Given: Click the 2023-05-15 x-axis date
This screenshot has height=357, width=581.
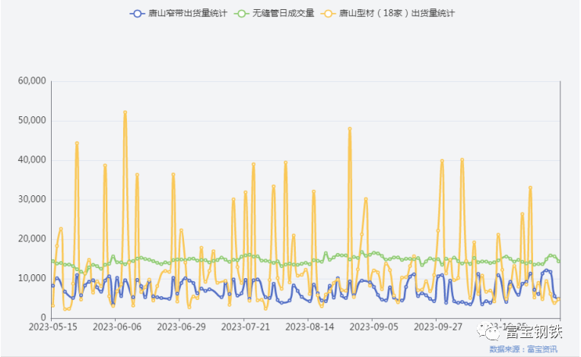Looking at the screenshot, I should pyautogui.click(x=53, y=327).
